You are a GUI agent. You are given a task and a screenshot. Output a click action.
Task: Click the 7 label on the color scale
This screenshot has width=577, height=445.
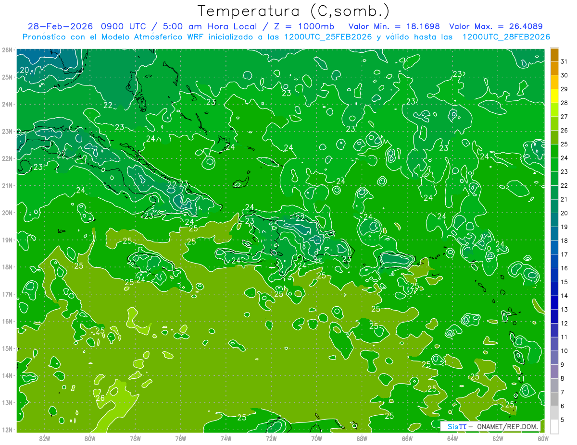coord(563,392)
